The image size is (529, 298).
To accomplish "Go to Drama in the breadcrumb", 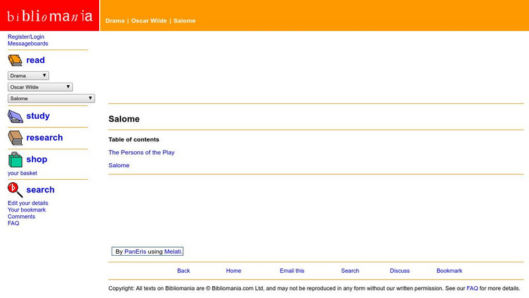I will pyautogui.click(x=114, y=20).
